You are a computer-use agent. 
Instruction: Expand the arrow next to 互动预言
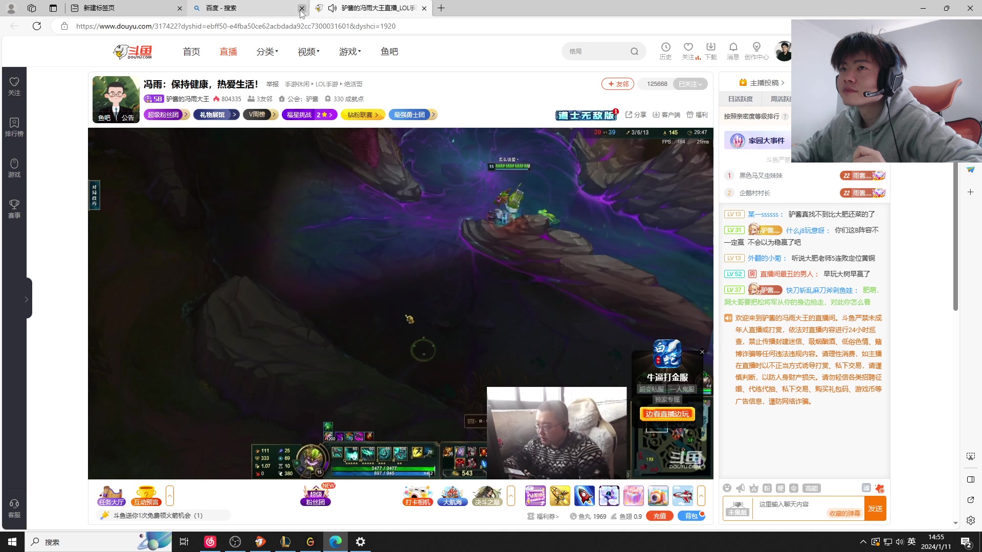tap(170, 496)
